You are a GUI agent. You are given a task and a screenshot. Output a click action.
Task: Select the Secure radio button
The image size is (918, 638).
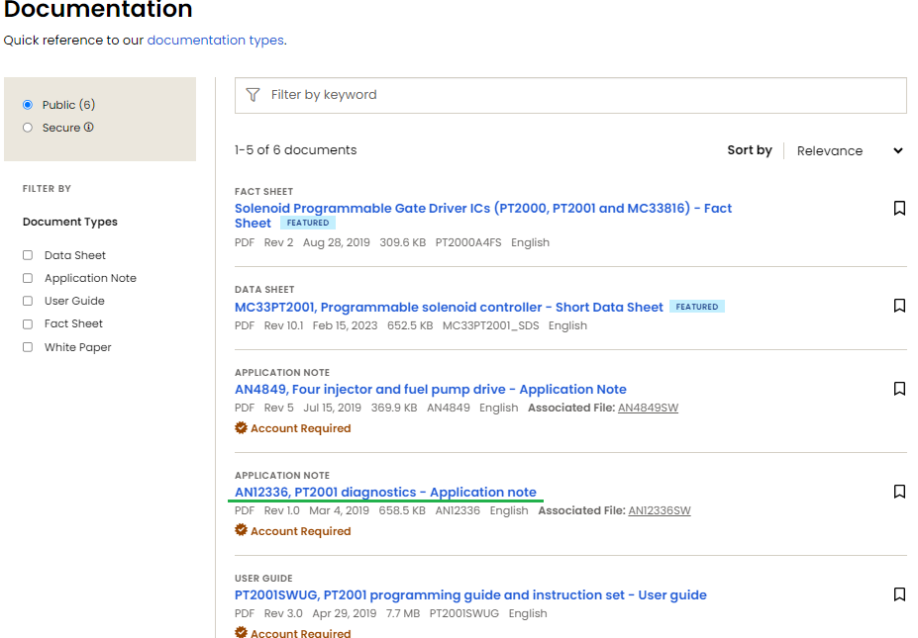click(x=29, y=127)
